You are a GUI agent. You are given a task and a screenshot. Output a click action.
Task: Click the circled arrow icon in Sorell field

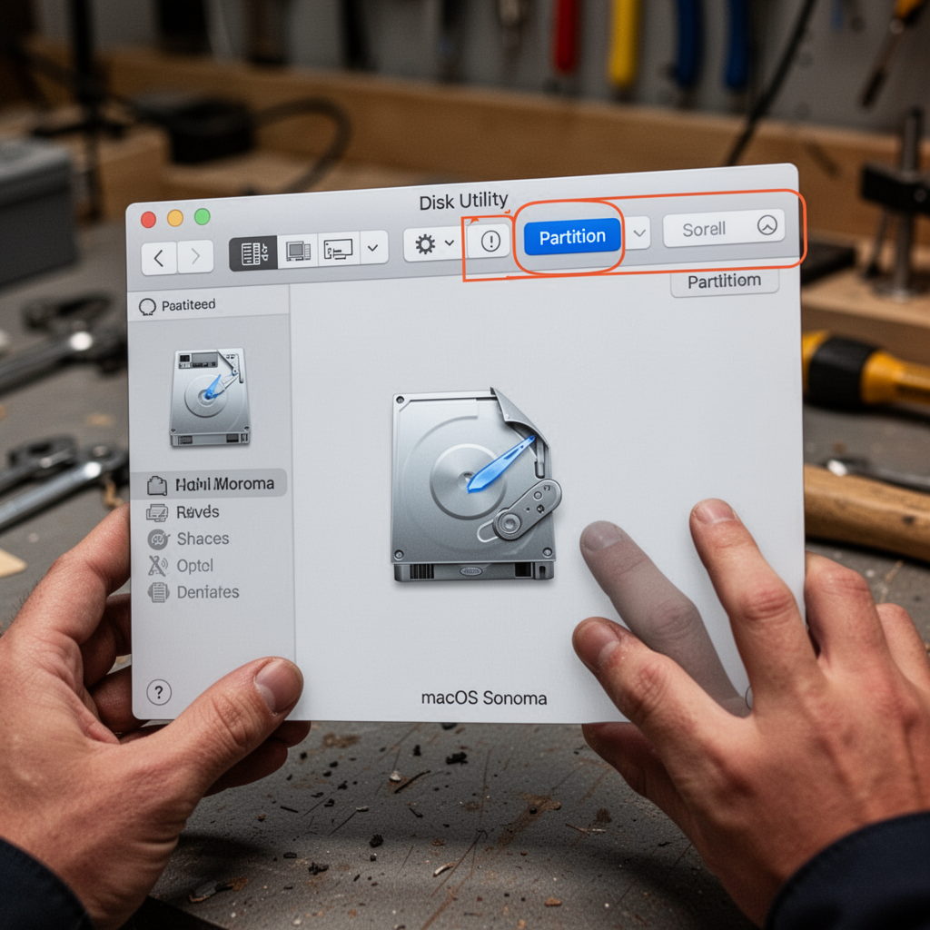coord(767,225)
